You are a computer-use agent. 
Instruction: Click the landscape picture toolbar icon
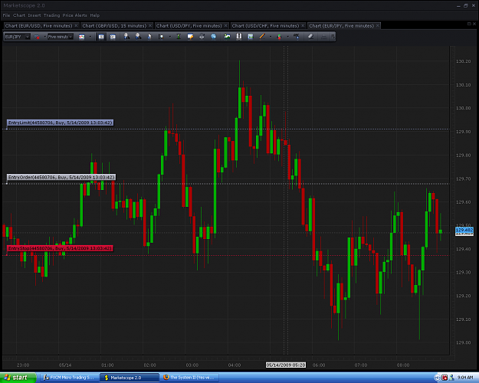(x=227, y=37)
